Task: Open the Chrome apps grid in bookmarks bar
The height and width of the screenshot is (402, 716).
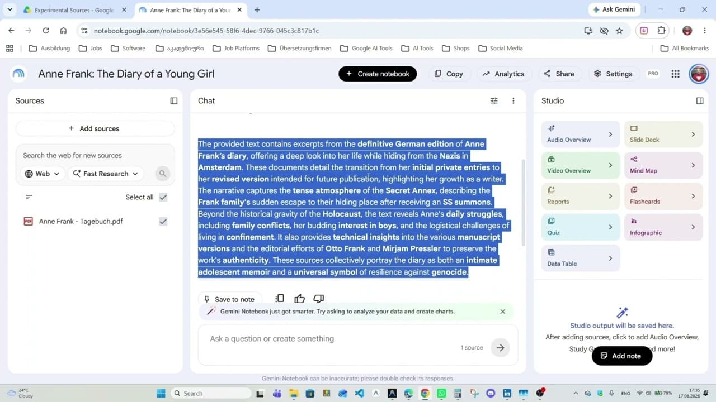Action: click(10, 49)
